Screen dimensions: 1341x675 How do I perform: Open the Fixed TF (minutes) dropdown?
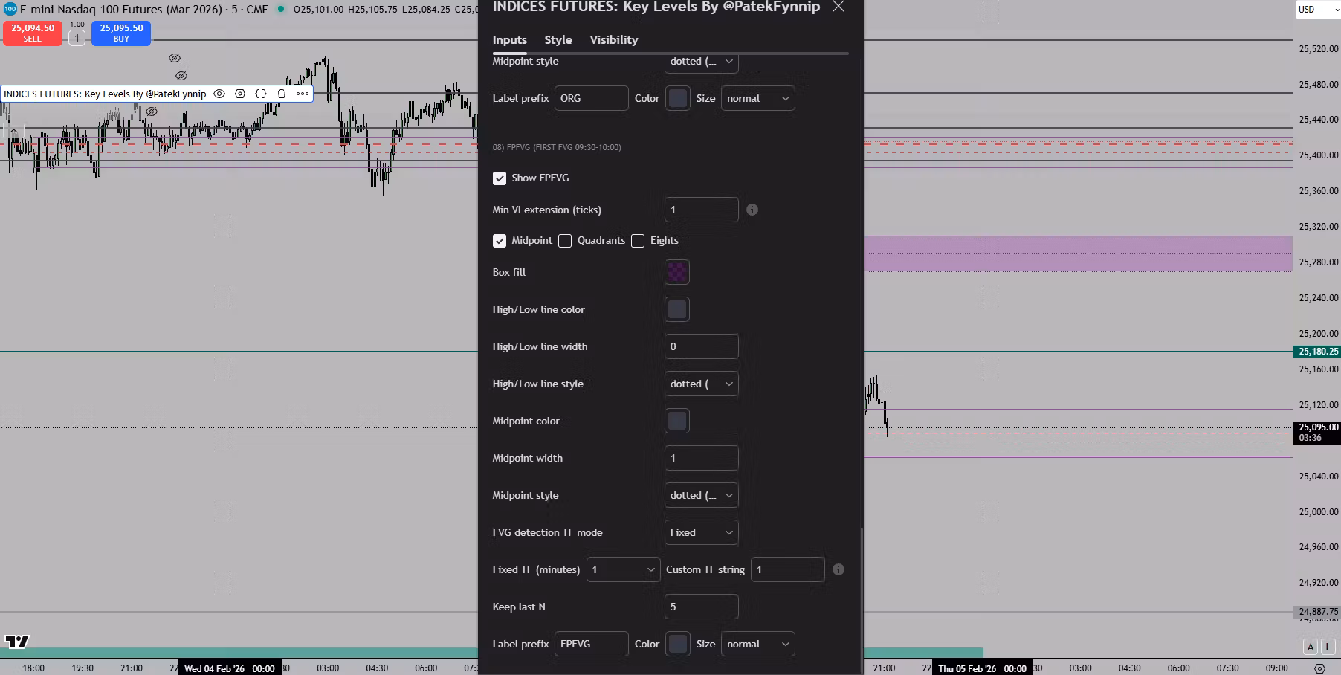coord(623,569)
